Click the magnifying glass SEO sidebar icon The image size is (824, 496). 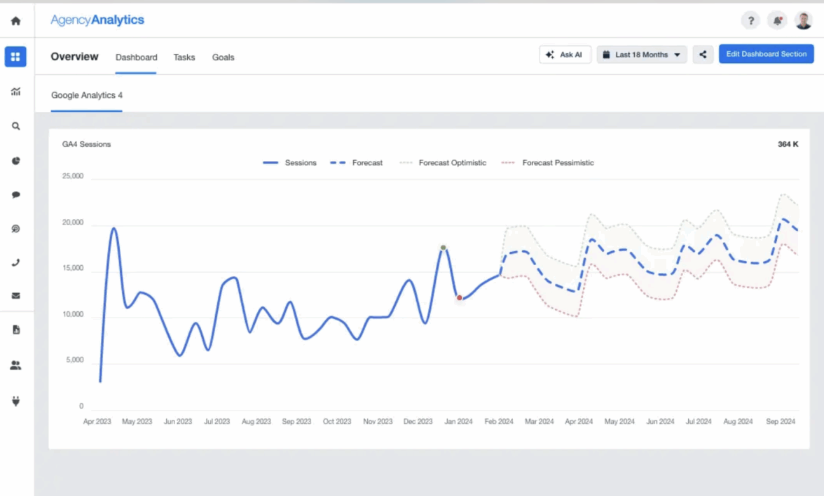pos(15,127)
